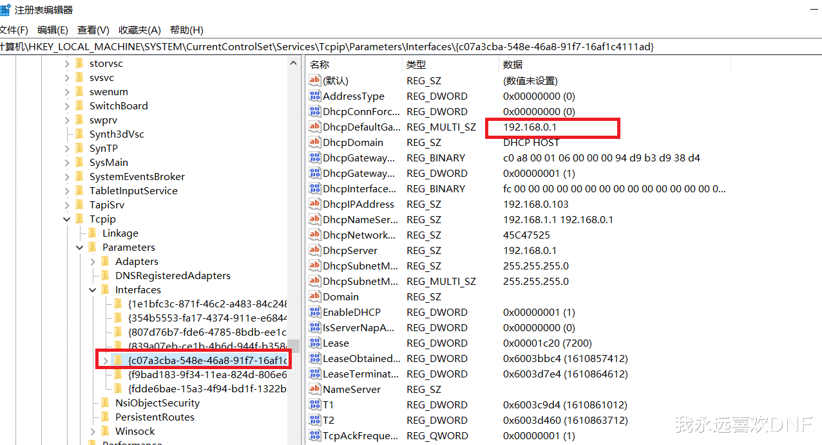Select the IsServerNapA... value name
822x445 pixels.
pyautogui.click(x=358, y=327)
